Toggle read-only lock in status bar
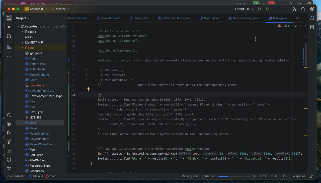The image size is (321, 183). point(311,176)
